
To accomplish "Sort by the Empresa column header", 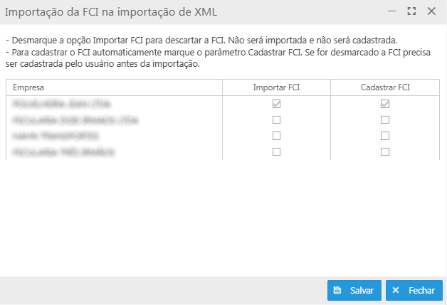I will pyautogui.click(x=29, y=87).
